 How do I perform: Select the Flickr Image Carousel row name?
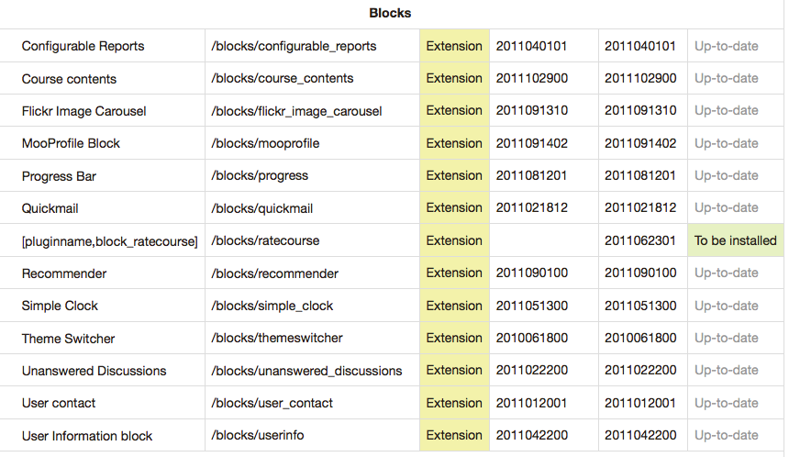84,111
